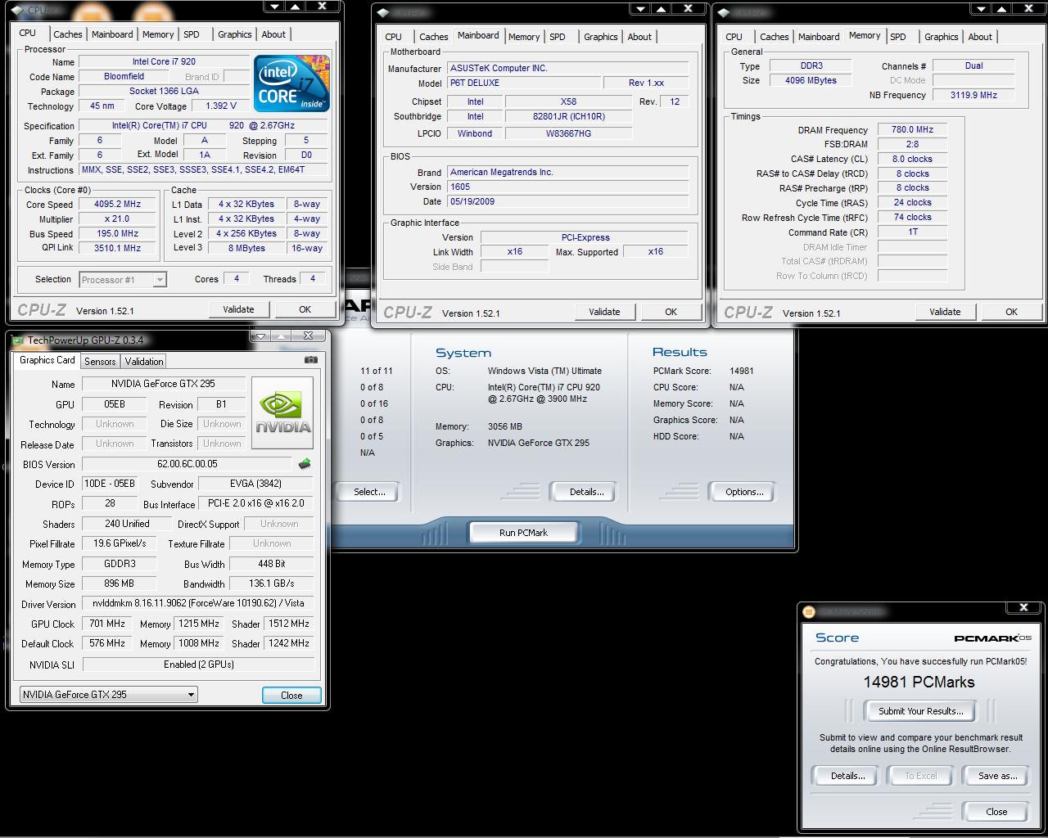Open SPD tab in left CPU-Z window
This screenshot has height=838, width=1048.
(192, 34)
